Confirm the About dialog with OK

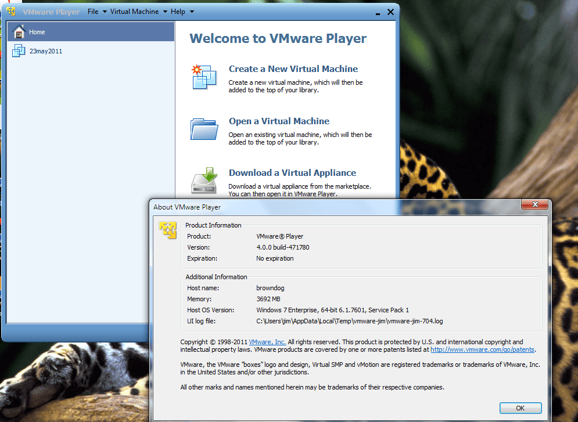tap(520, 408)
